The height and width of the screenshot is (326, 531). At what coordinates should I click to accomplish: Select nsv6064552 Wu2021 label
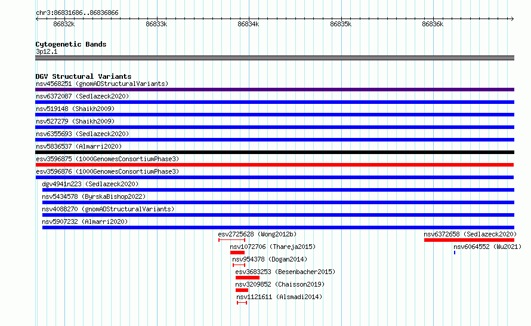487,247
